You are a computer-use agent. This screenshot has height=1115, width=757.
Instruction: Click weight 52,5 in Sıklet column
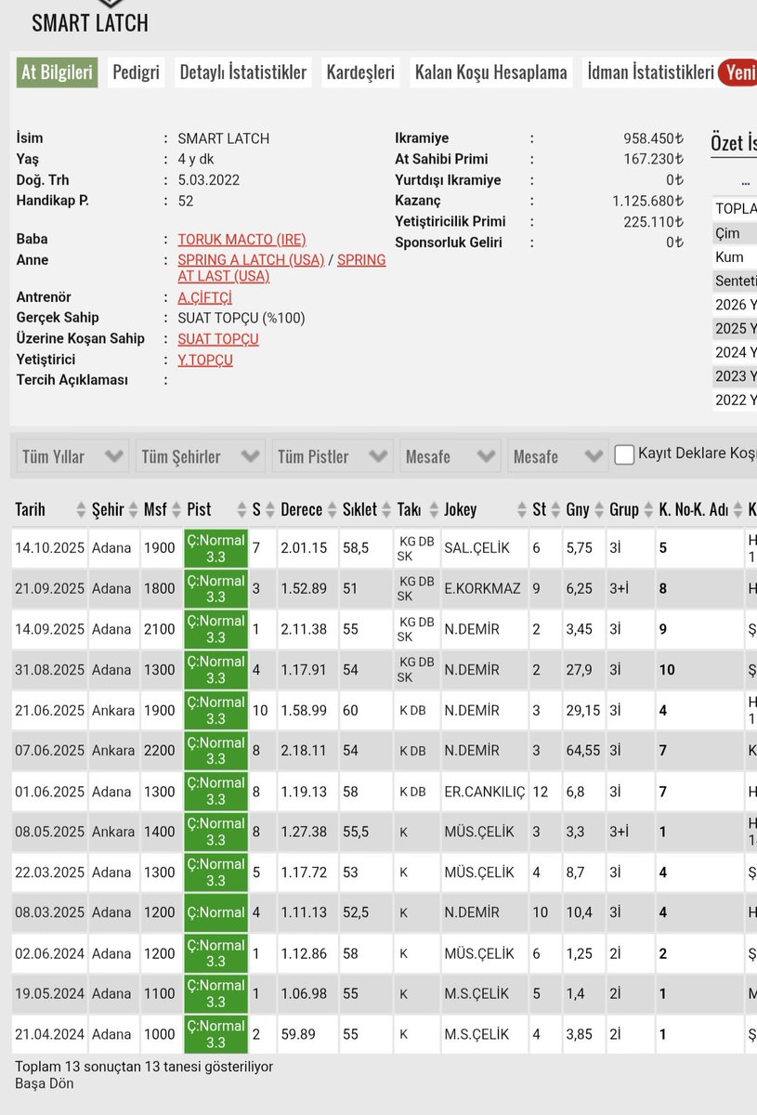357,912
